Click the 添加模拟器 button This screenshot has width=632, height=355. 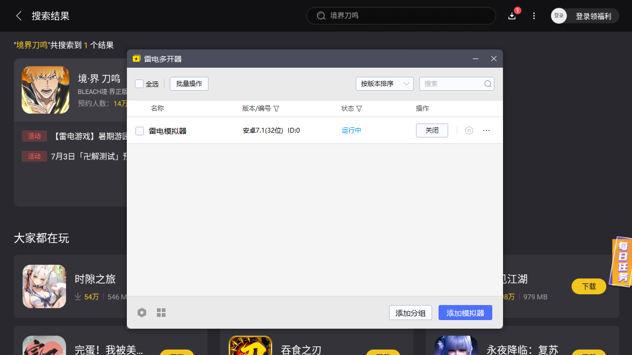[x=465, y=312]
